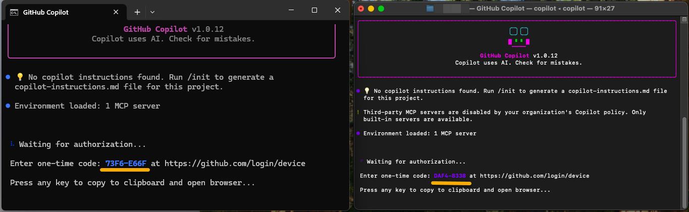Click the yellow warning icon beside MCP policy

pos(358,113)
